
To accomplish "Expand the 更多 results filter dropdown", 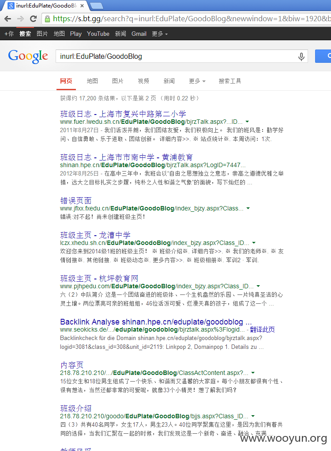I will (x=197, y=81).
